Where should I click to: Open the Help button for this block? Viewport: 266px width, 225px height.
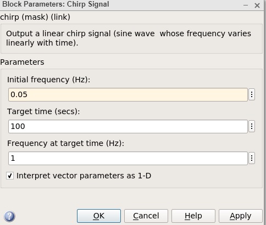[x=193, y=216]
